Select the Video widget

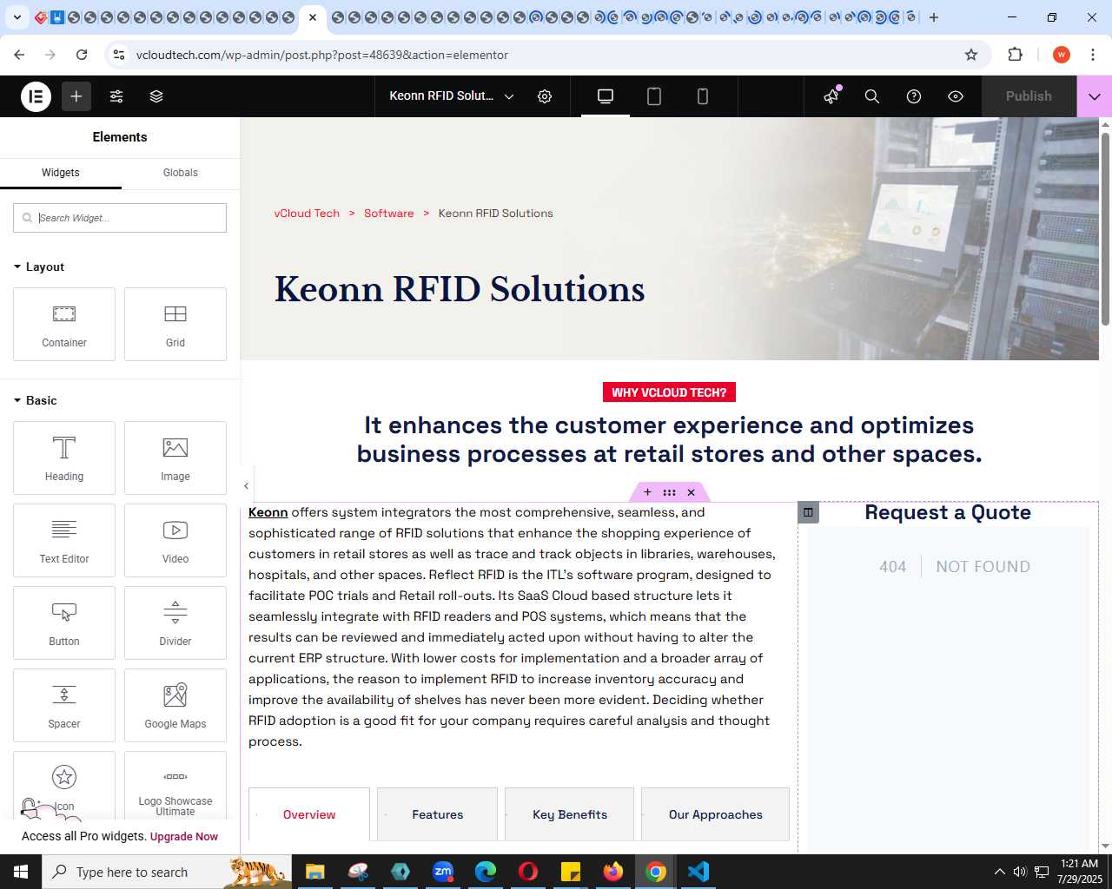point(175,540)
